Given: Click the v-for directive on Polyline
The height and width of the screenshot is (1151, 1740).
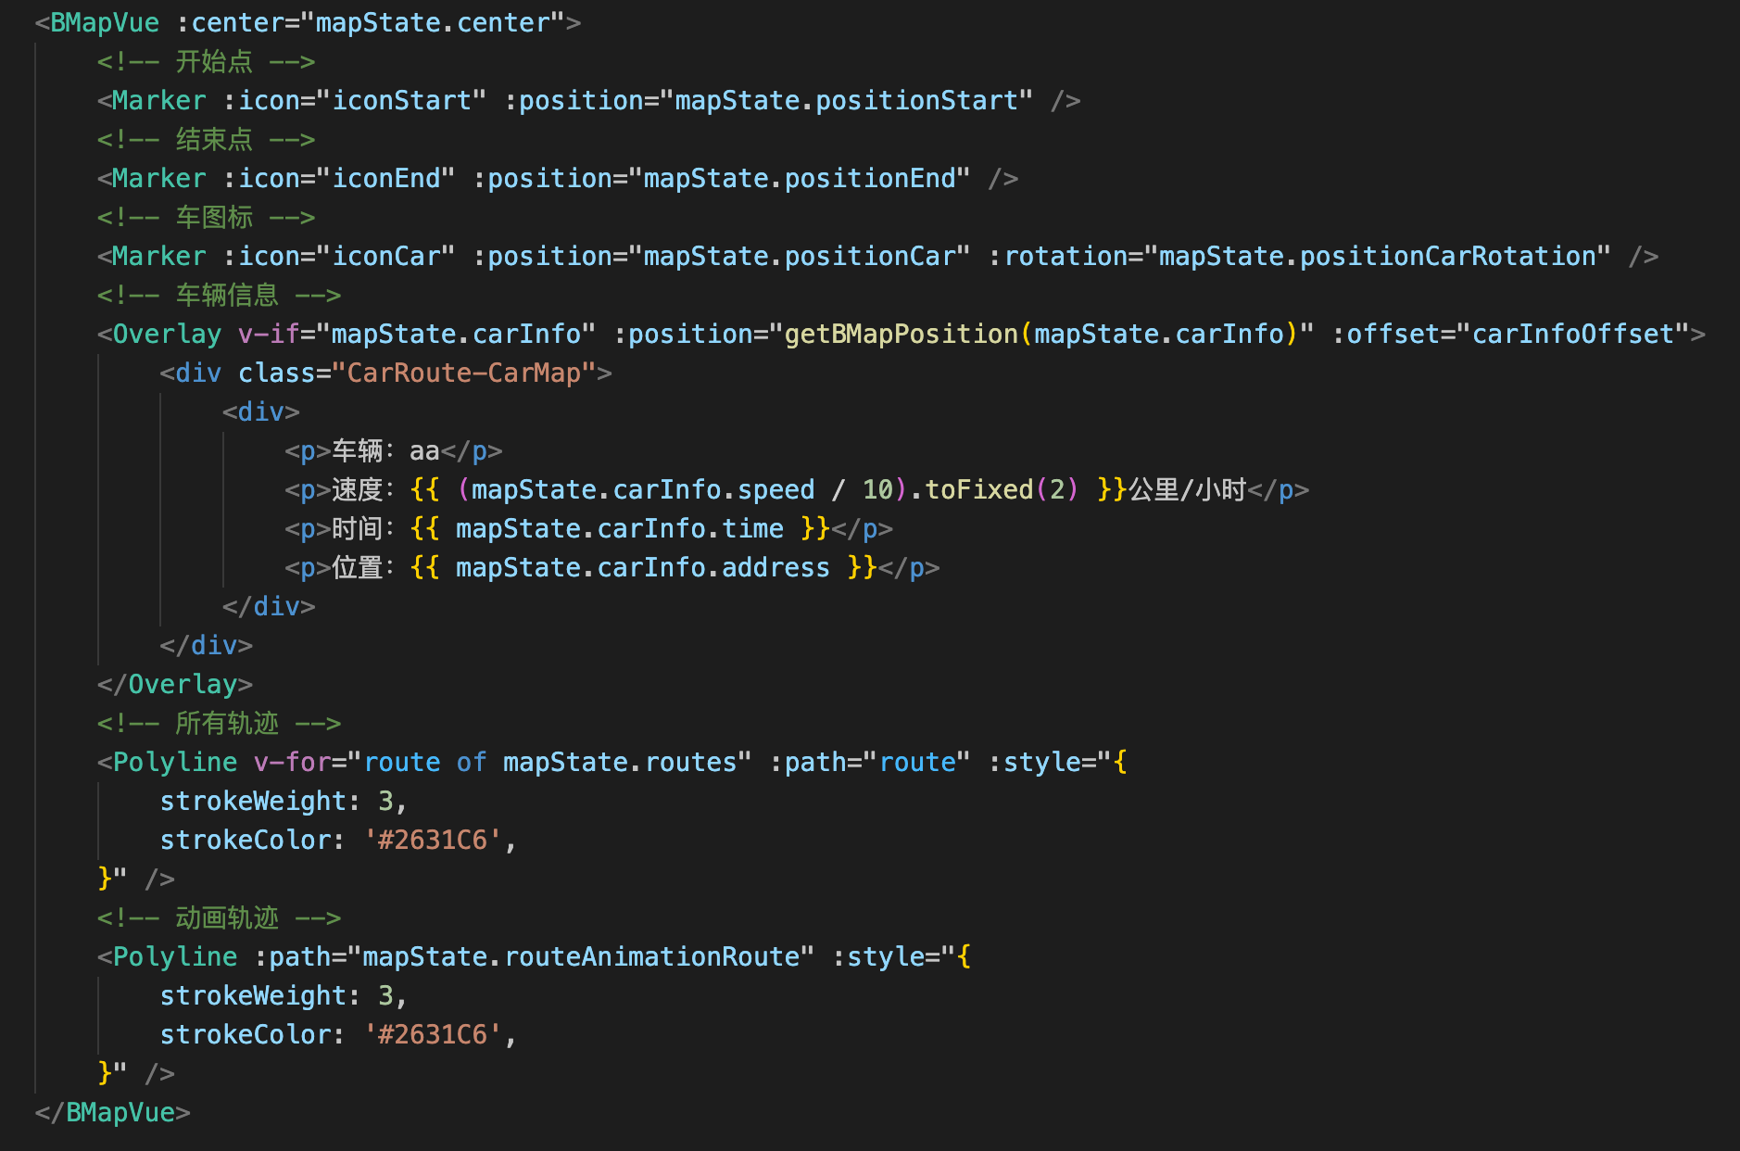Looking at the screenshot, I should [x=293, y=762].
